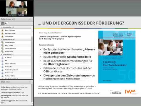Open the Teilnehmer pod options menu

(x=30, y=19)
